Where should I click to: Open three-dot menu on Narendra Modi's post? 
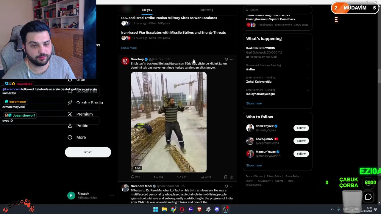232,186
